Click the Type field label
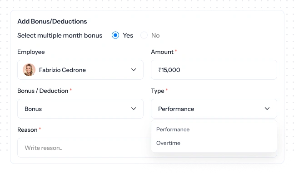 click(158, 91)
